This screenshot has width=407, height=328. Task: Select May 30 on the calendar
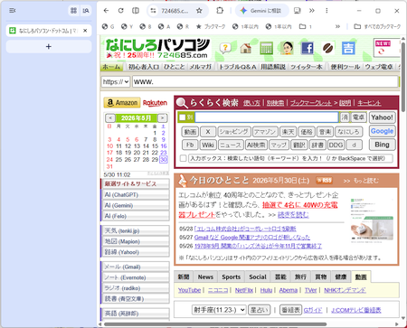pyautogui.click(x=164, y=160)
